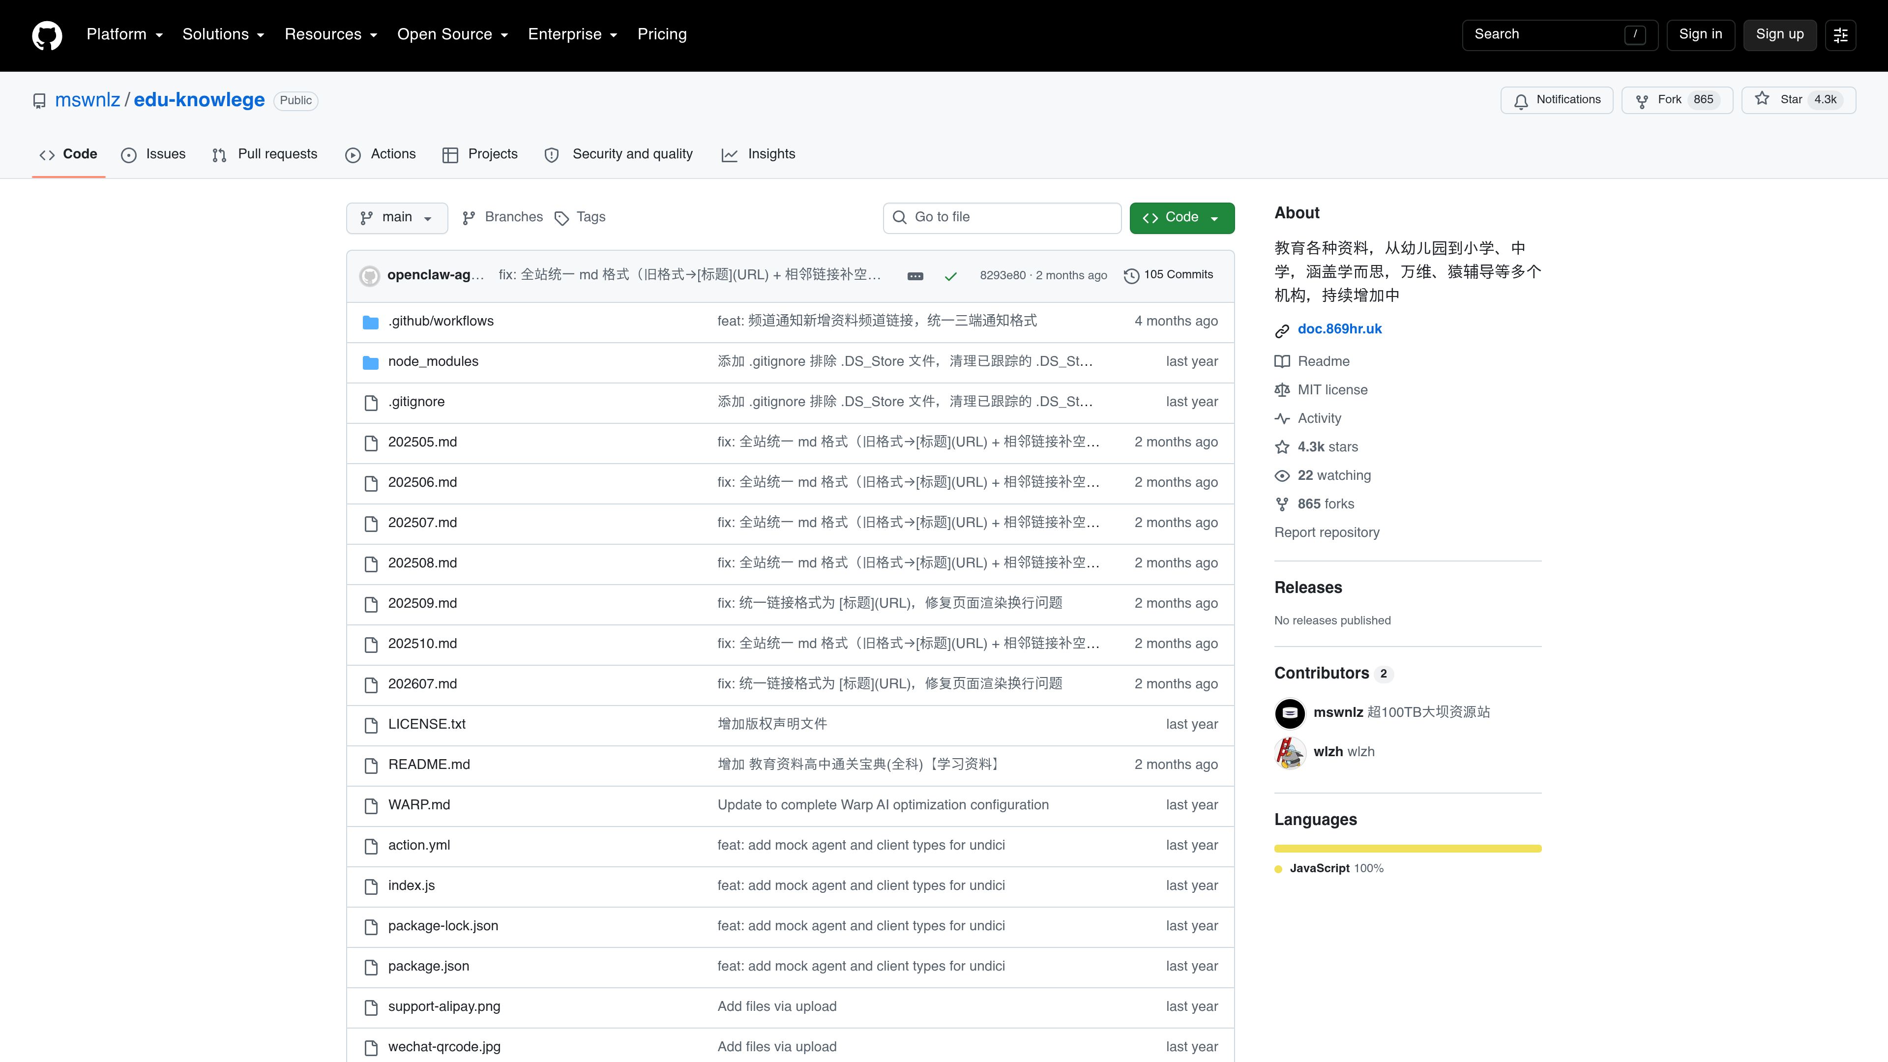This screenshot has height=1062, width=1888.
Task: Open the Readme link in About
Action: (1323, 361)
